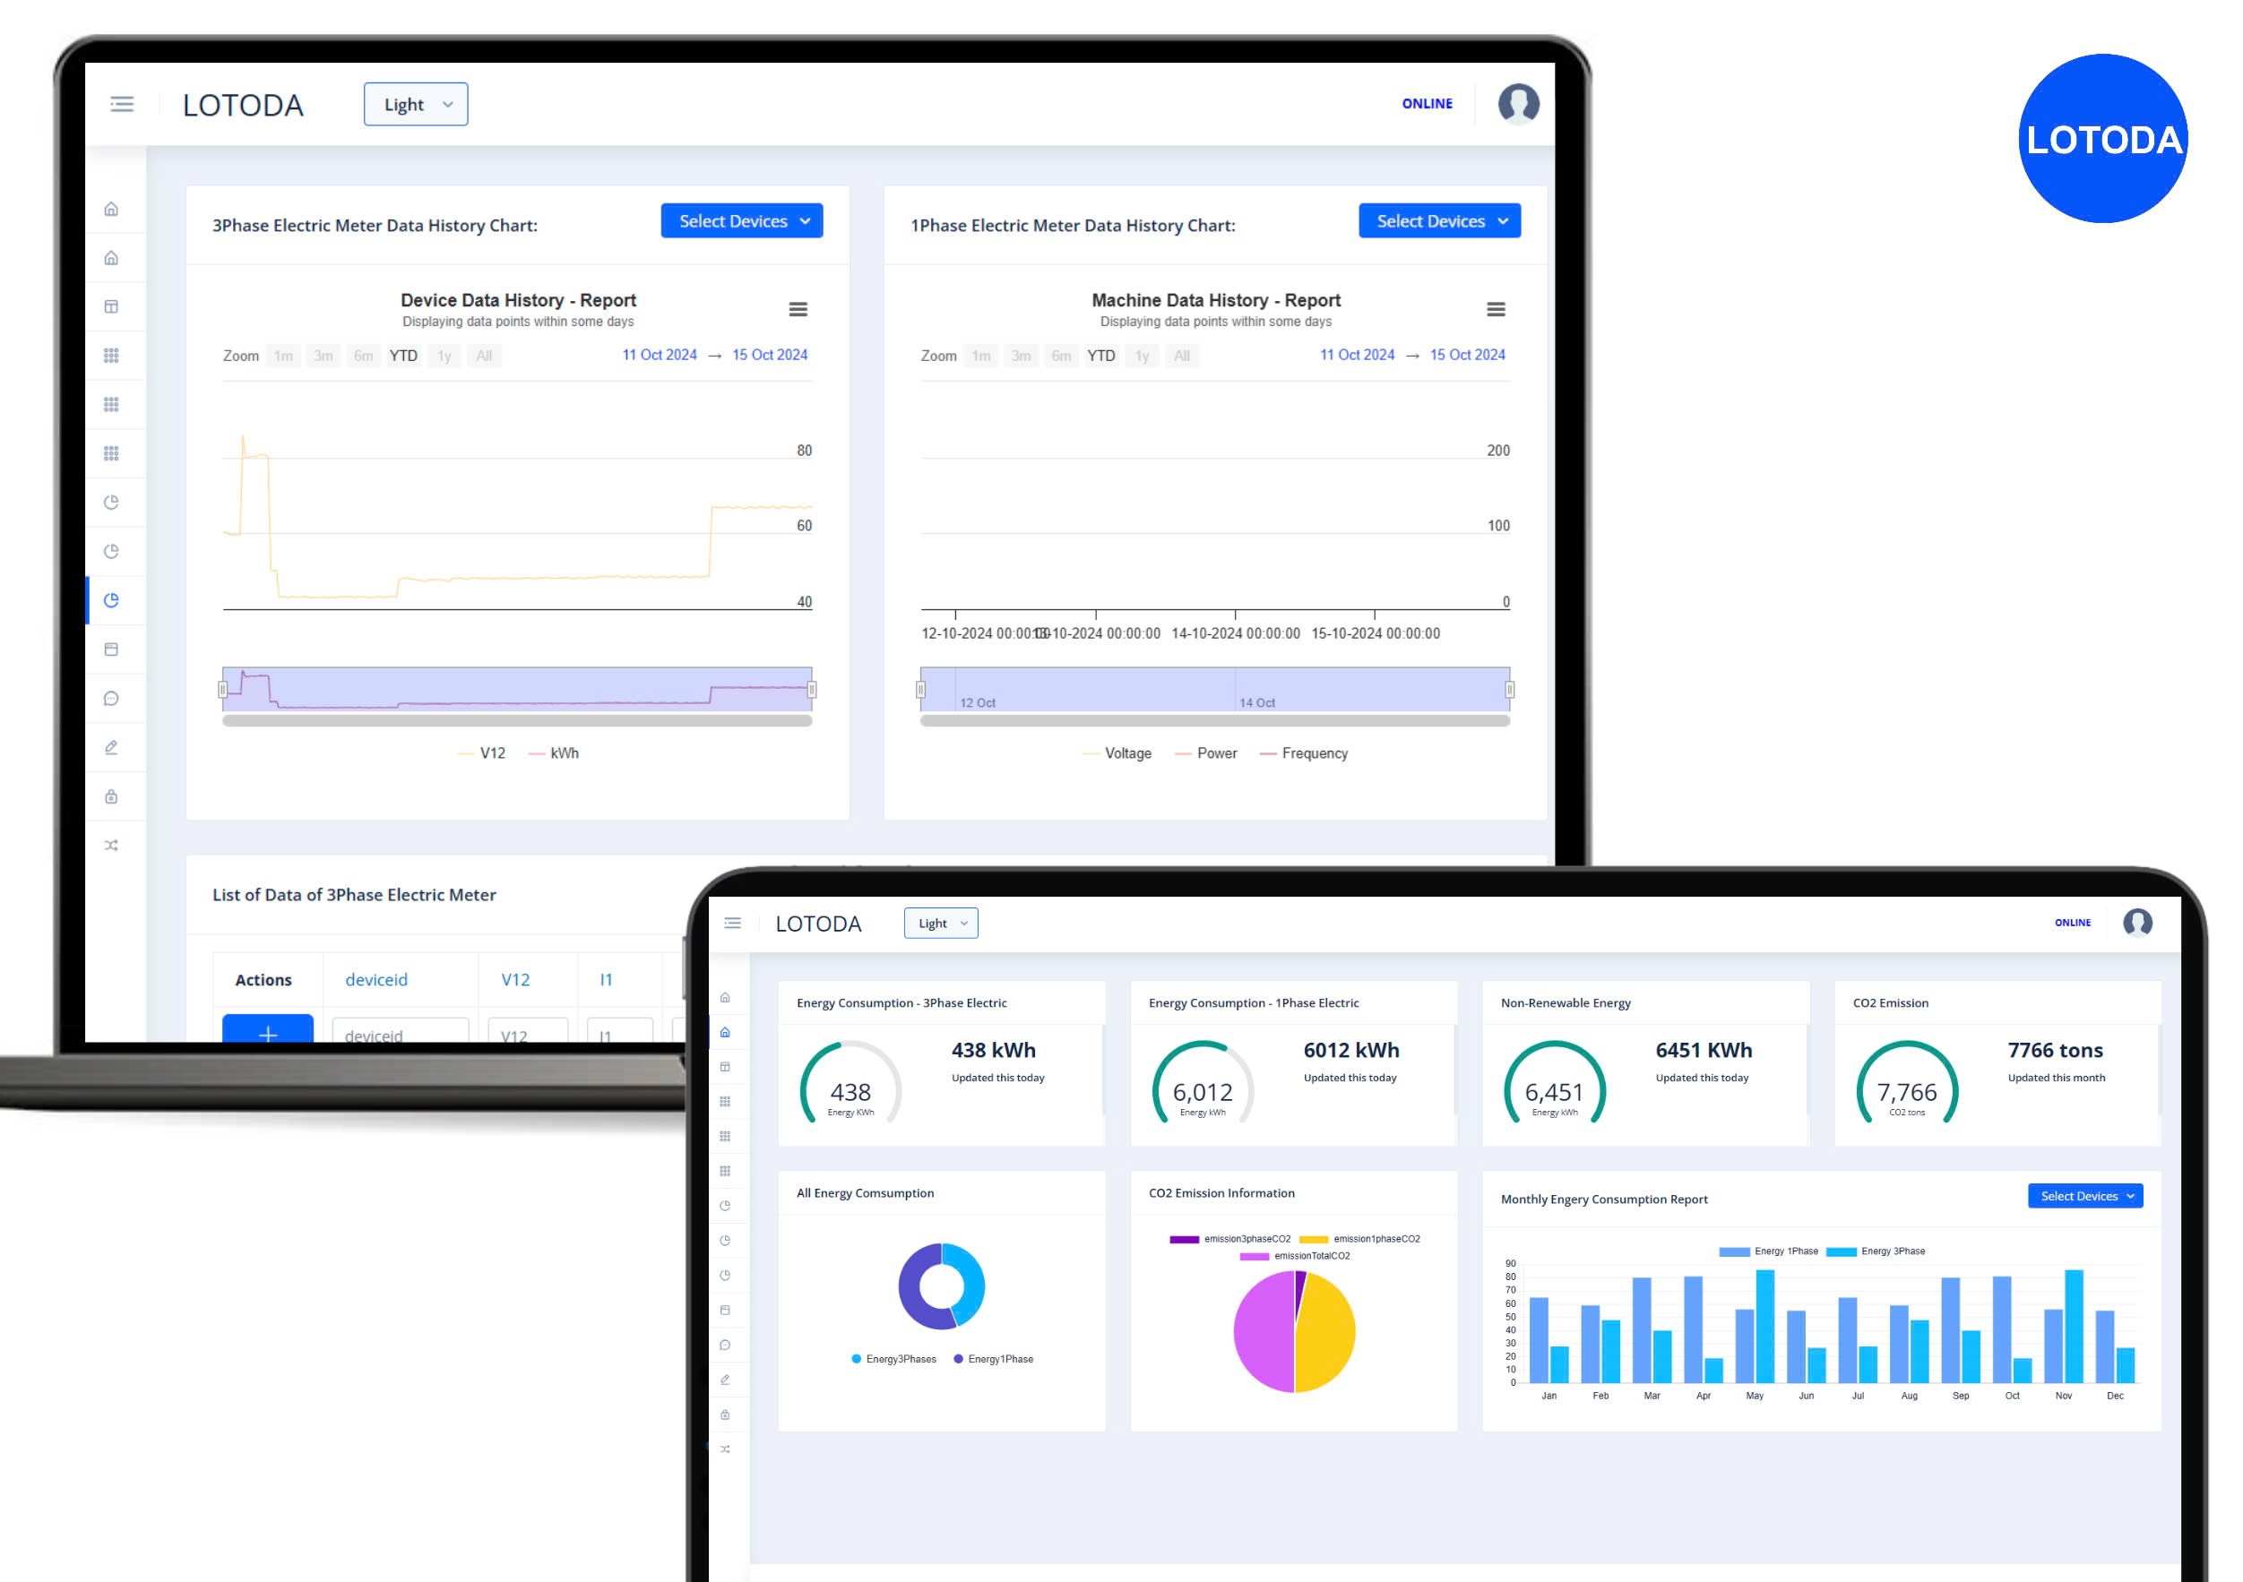Open the hamburger menu in the laptop header
This screenshot has height=1582, width=2243.
click(x=122, y=104)
